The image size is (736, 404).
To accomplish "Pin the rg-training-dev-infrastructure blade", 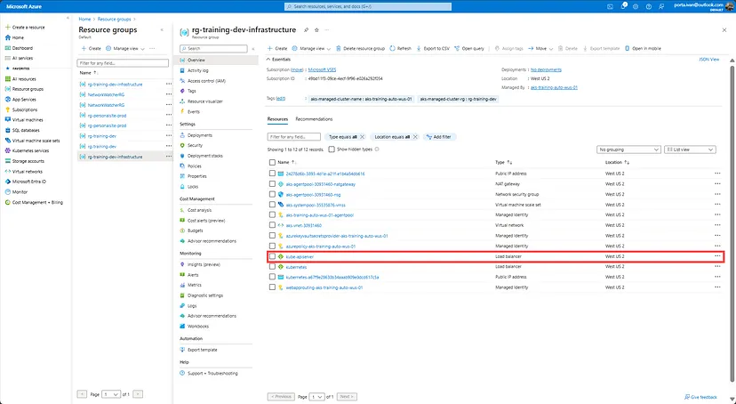I will (306, 30).
